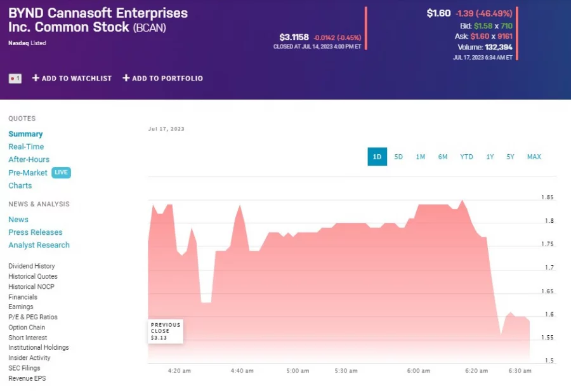
Task: Click the plus icon before ADD TO PORTFOLIO
Action: tap(127, 78)
